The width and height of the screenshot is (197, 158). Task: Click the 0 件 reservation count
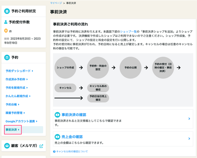click(x=8, y=31)
